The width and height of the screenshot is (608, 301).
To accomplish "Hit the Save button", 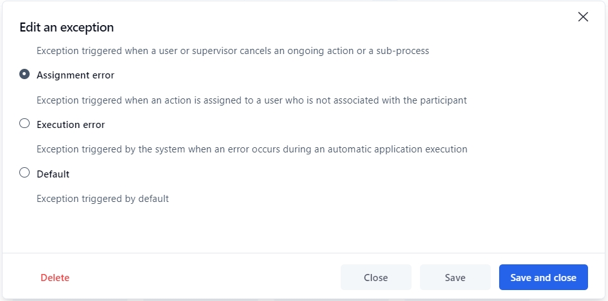I will (455, 278).
